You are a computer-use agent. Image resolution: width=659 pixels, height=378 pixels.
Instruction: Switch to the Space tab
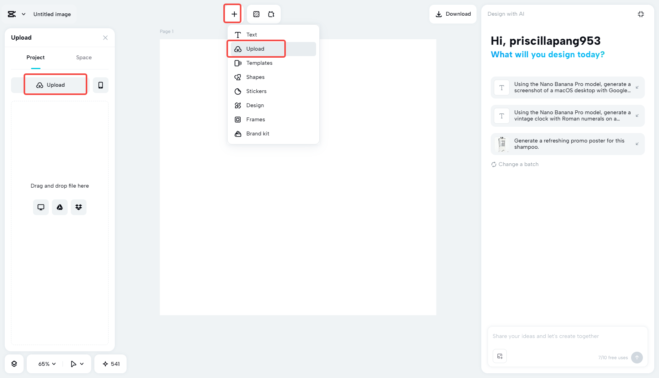pos(84,57)
